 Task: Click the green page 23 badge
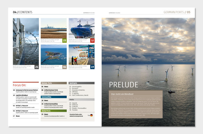coord(64,41)
